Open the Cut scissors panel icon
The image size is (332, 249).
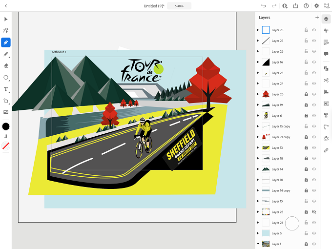coord(326,80)
